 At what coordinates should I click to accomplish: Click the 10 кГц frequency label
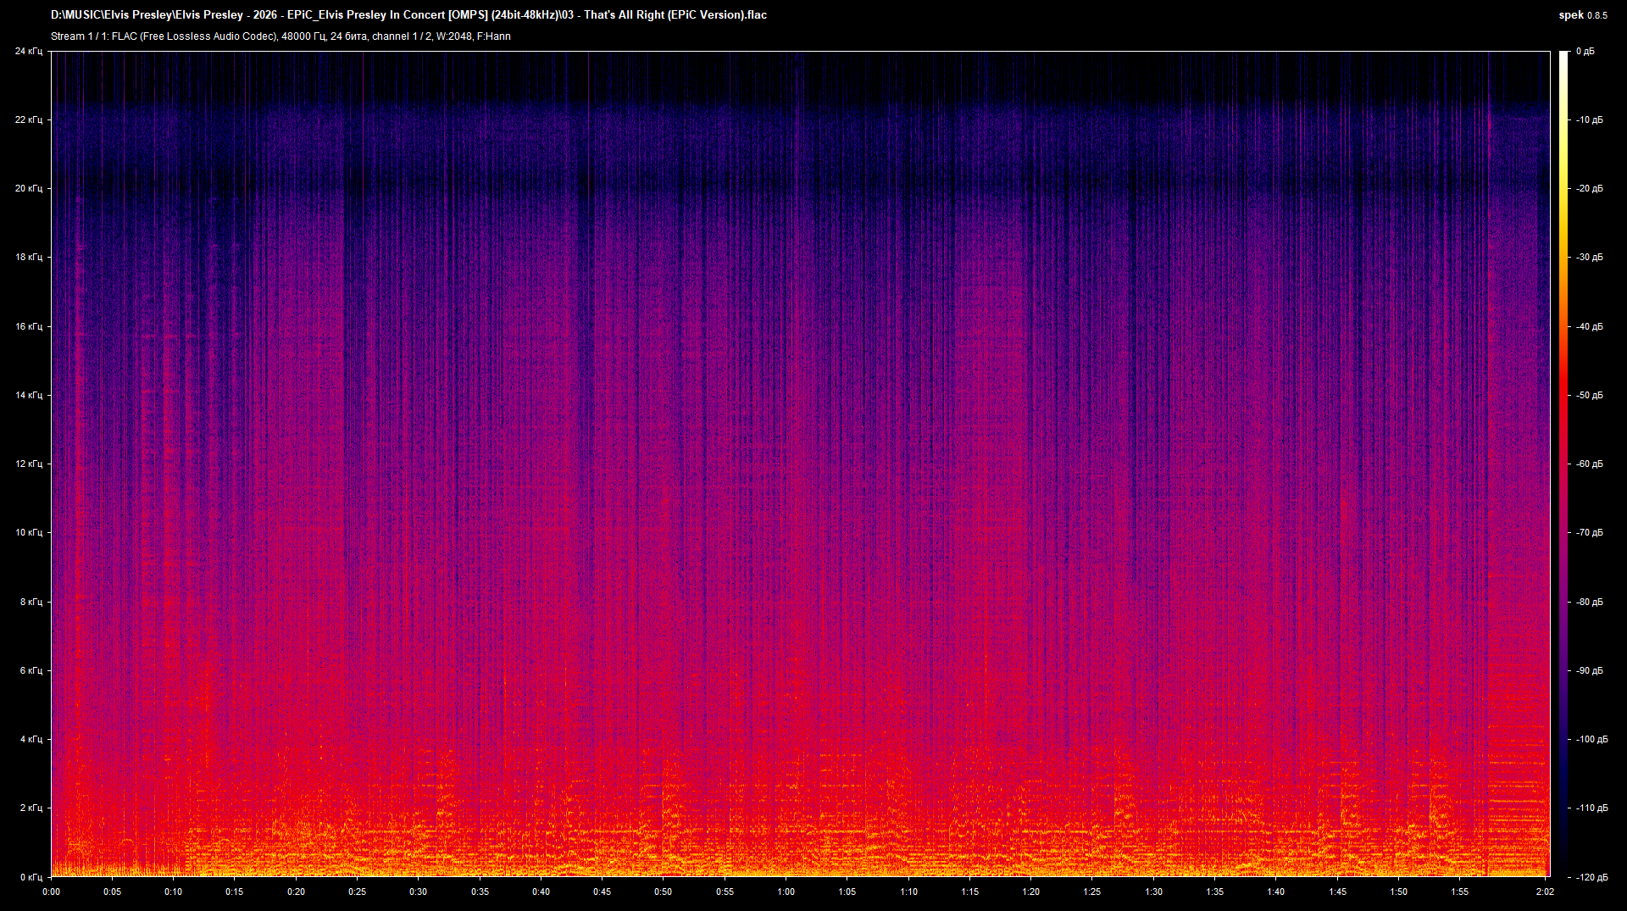(x=28, y=533)
